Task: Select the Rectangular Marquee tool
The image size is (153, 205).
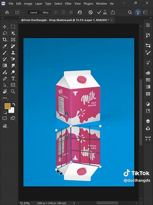Action: tap(13, 27)
